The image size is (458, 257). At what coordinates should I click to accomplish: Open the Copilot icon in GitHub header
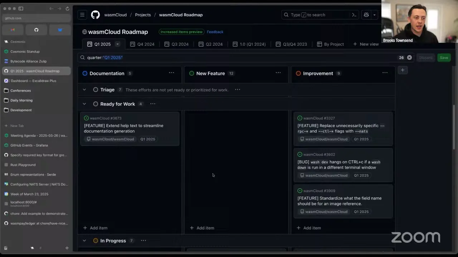pyautogui.click(x=366, y=15)
